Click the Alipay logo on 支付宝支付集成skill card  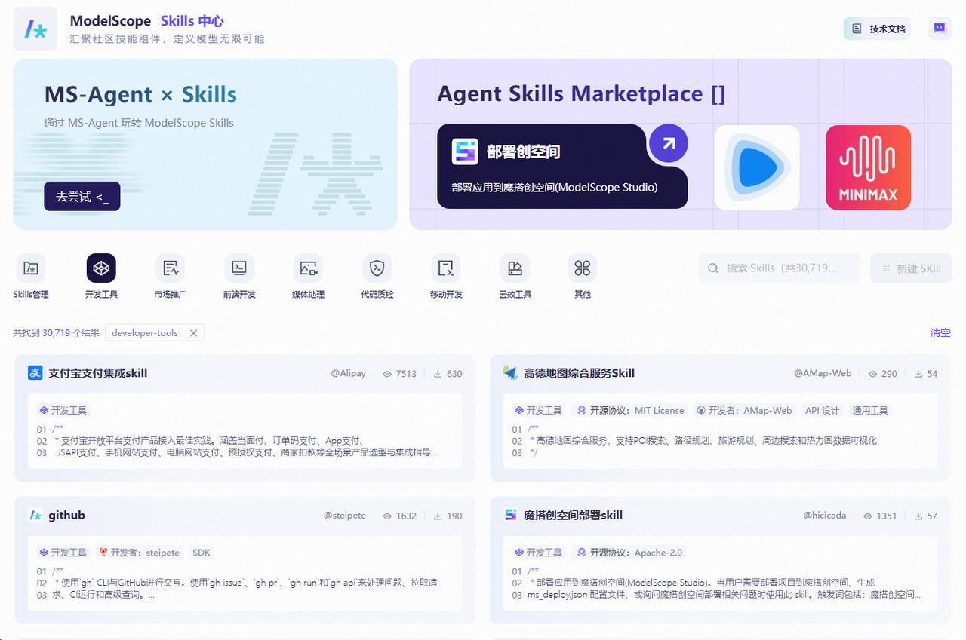pyautogui.click(x=35, y=373)
